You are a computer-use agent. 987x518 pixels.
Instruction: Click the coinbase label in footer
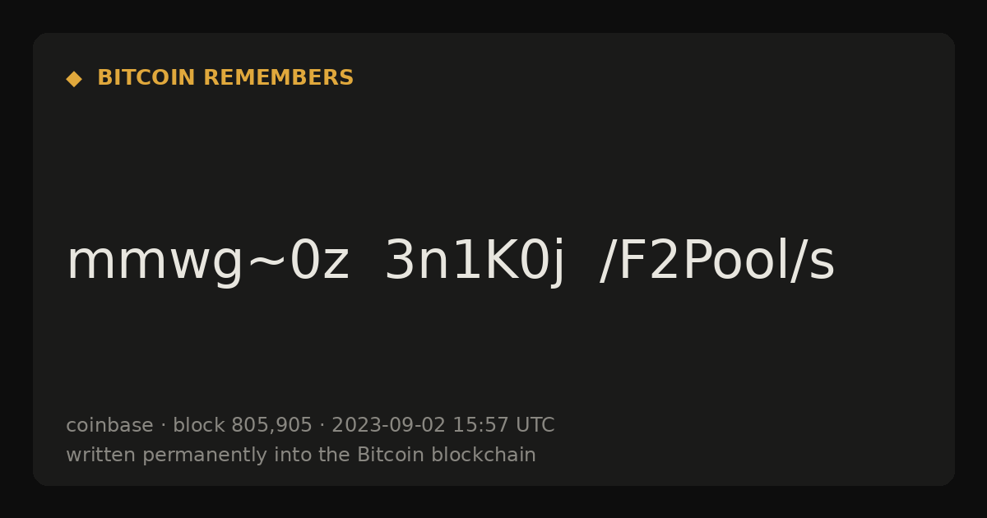tap(109, 425)
